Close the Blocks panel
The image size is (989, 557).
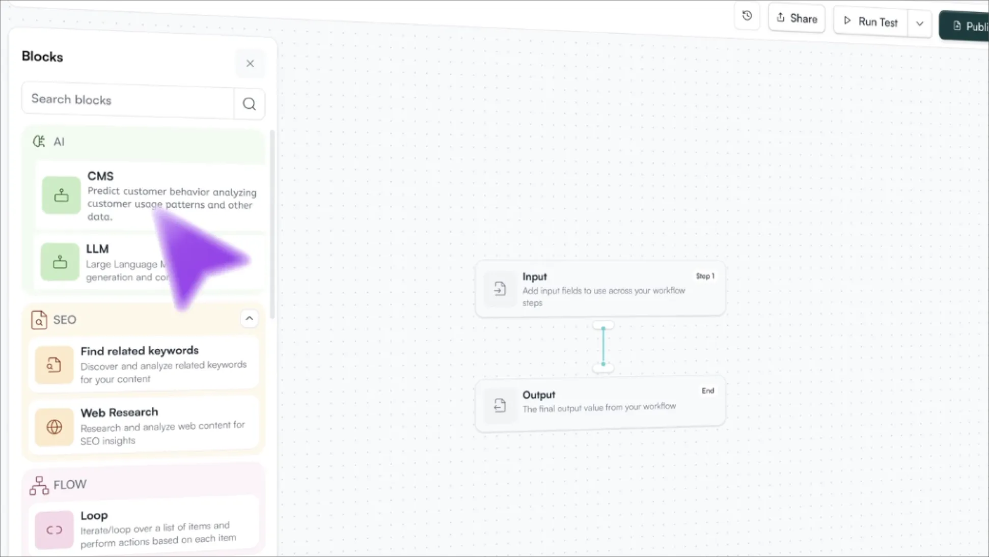(250, 64)
